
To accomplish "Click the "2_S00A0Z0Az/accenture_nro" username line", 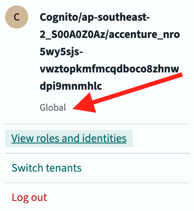I will point(110,34).
